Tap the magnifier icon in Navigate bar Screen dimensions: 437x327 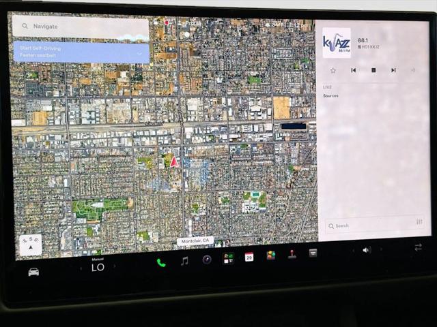pos(25,26)
